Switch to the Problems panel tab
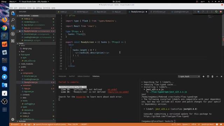 pyautogui.click(x=62, y=76)
